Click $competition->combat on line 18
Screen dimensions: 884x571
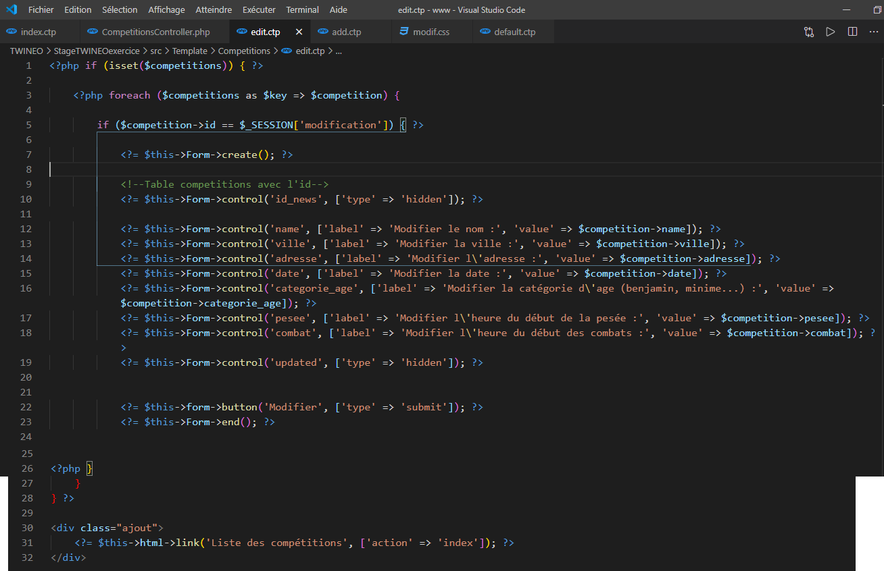tap(787, 333)
